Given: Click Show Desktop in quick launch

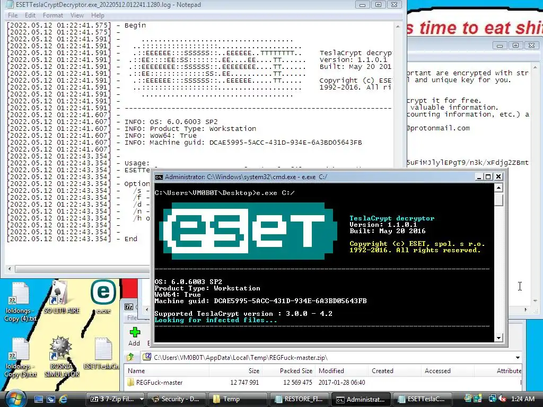Looking at the screenshot, I should pos(38,399).
